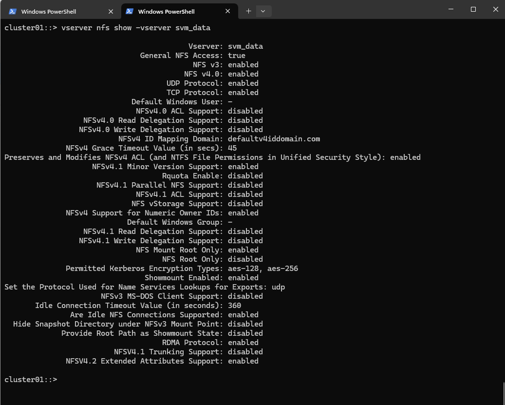
Task: Click the first tab's PowerShell icon
Action: pyautogui.click(x=13, y=11)
